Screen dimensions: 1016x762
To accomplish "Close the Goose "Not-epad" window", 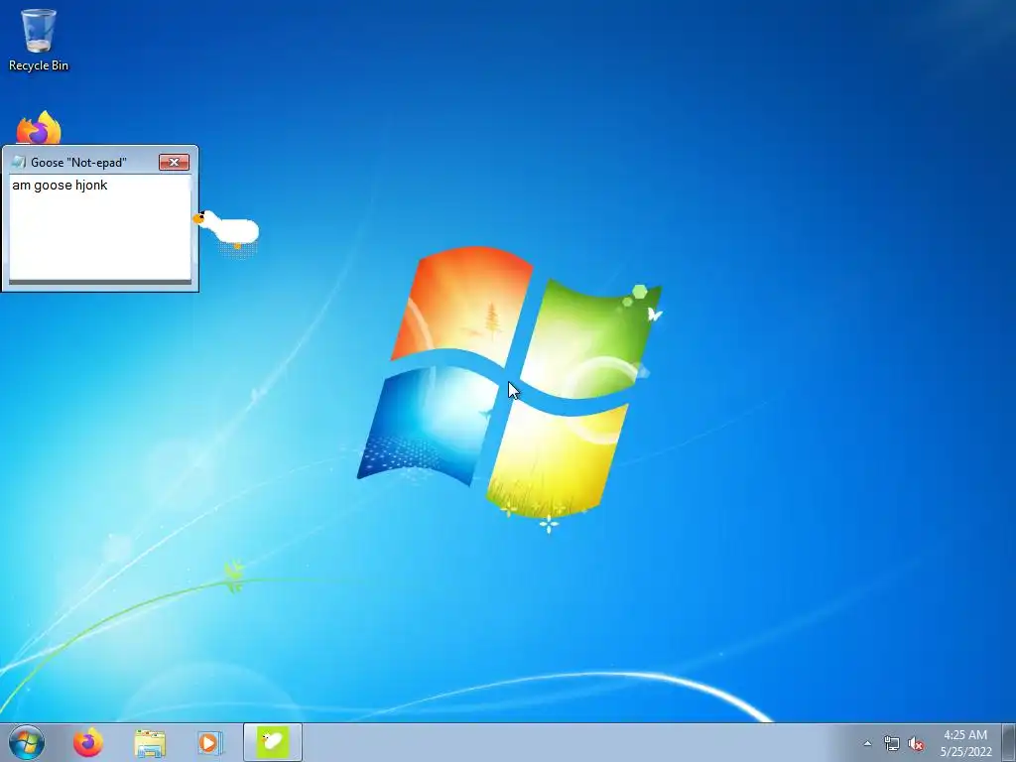I will pyautogui.click(x=174, y=162).
